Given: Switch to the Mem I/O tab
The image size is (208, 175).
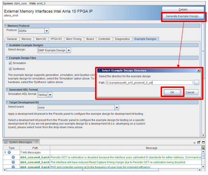Looking at the screenshot, I should pyautogui.click(x=41, y=39).
